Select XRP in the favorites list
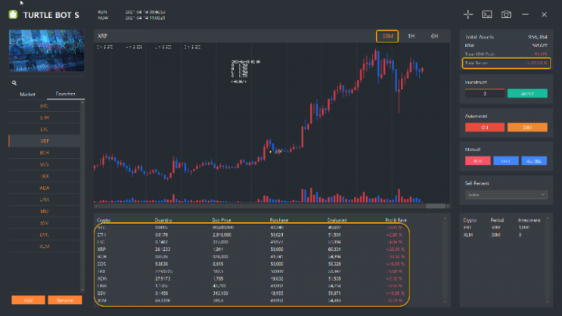The height and width of the screenshot is (316, 562). 45,141
